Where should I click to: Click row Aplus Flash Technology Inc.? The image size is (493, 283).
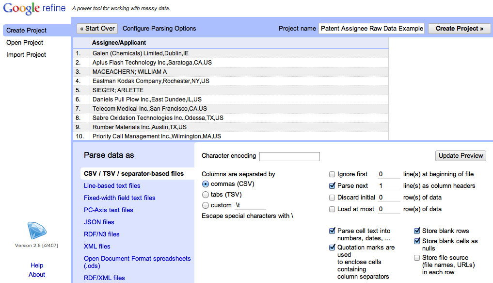pyautogui.click(x=231, y=62)
